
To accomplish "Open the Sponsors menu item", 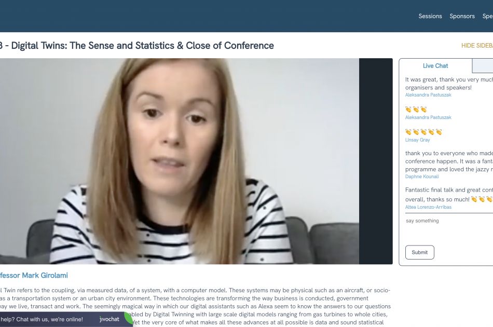I will coord(462,16).
